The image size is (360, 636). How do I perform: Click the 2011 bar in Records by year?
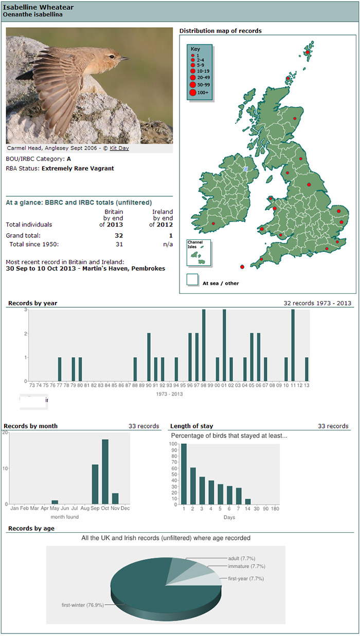(x=293, y=345)
